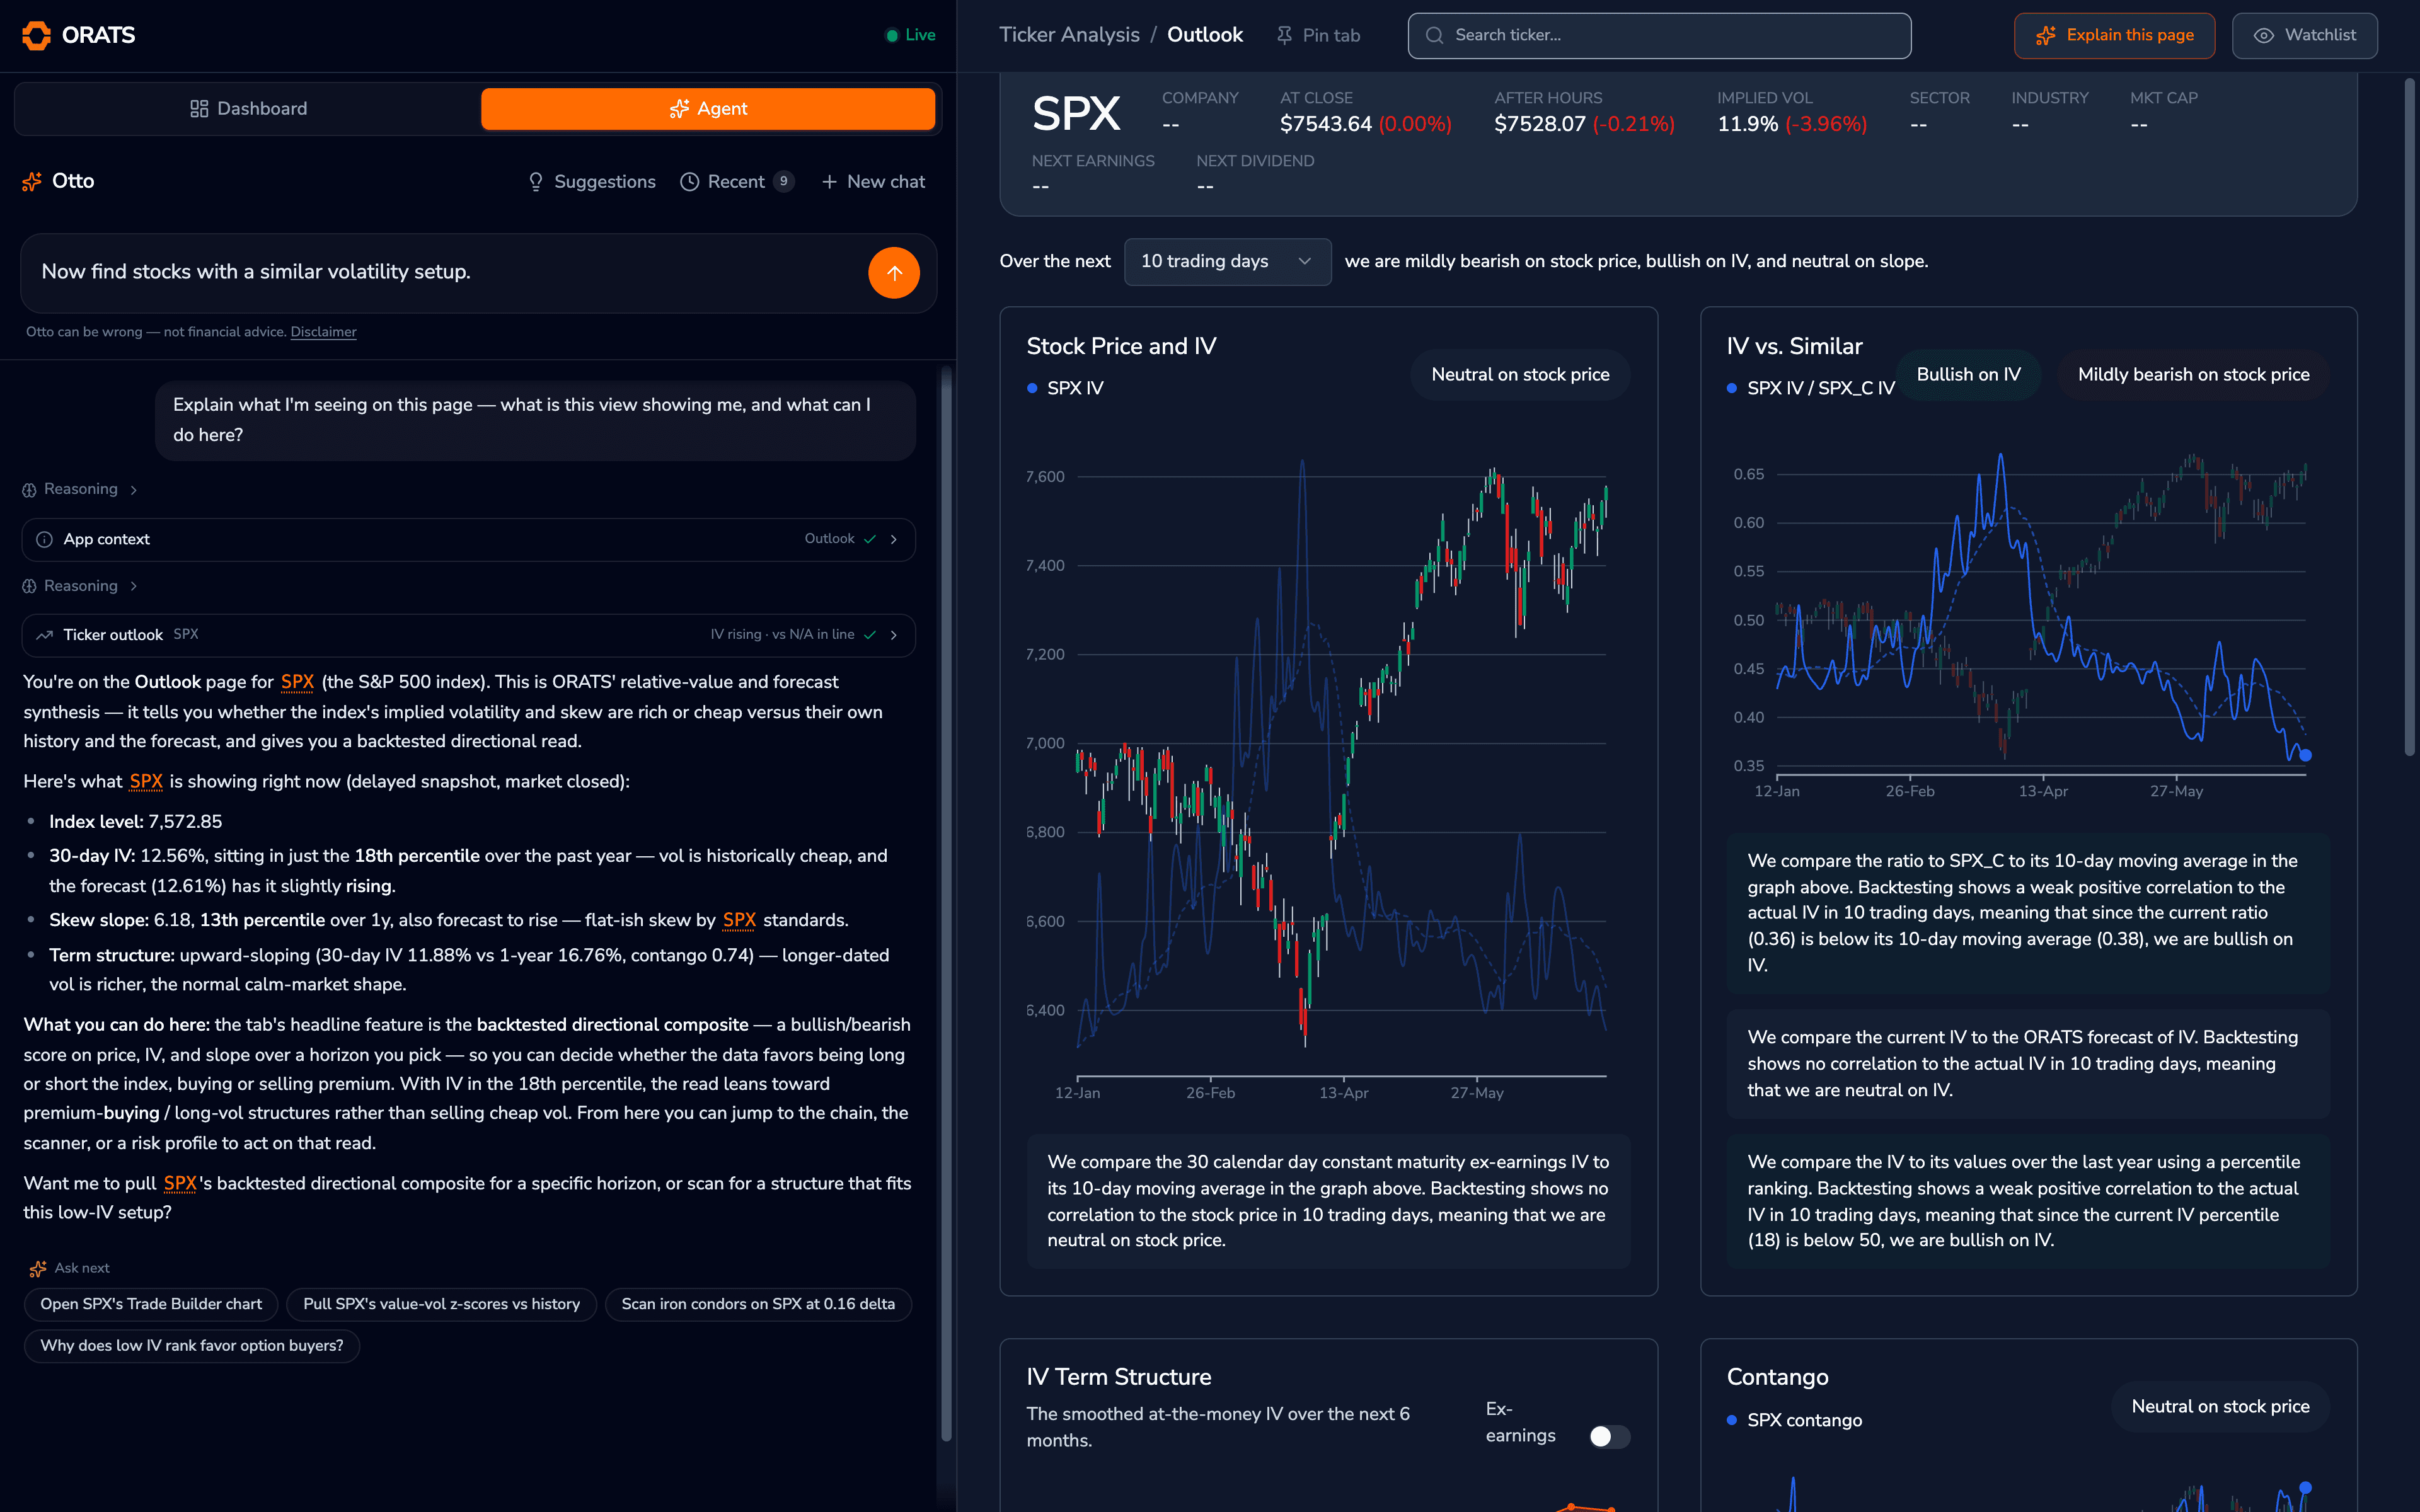
Task: Click the Ticker outlook trend icon
Action: pyautogui.click(x=44, y=635)
